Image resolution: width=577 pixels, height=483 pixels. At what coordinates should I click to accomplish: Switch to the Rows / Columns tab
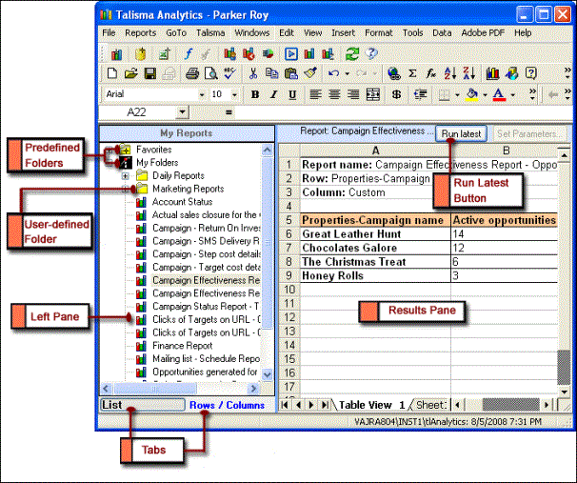point(226,405)
